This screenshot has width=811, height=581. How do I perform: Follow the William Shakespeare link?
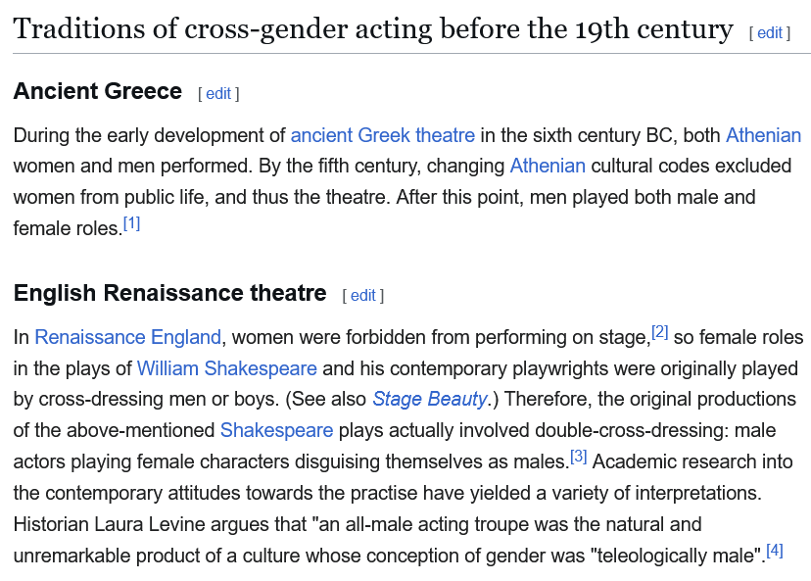coord(226,368)
